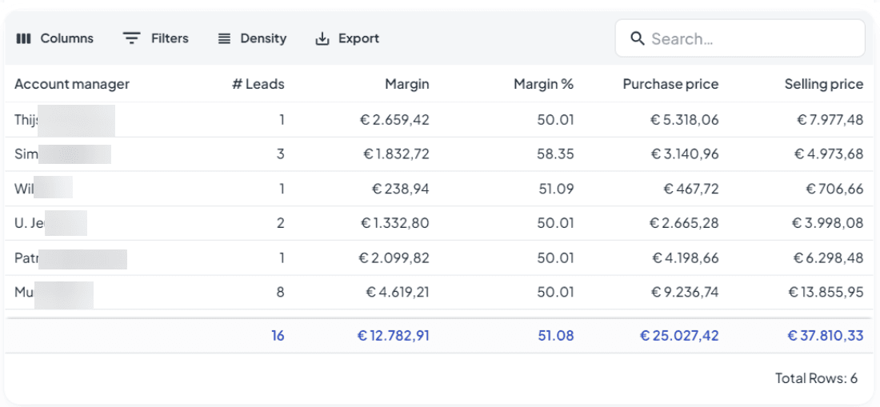880x407 pixels.
Task: Click the Export download icon
Action: (322, 38)
